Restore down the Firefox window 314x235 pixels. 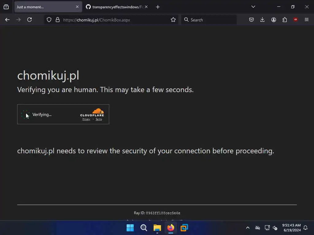click(293, 7)
